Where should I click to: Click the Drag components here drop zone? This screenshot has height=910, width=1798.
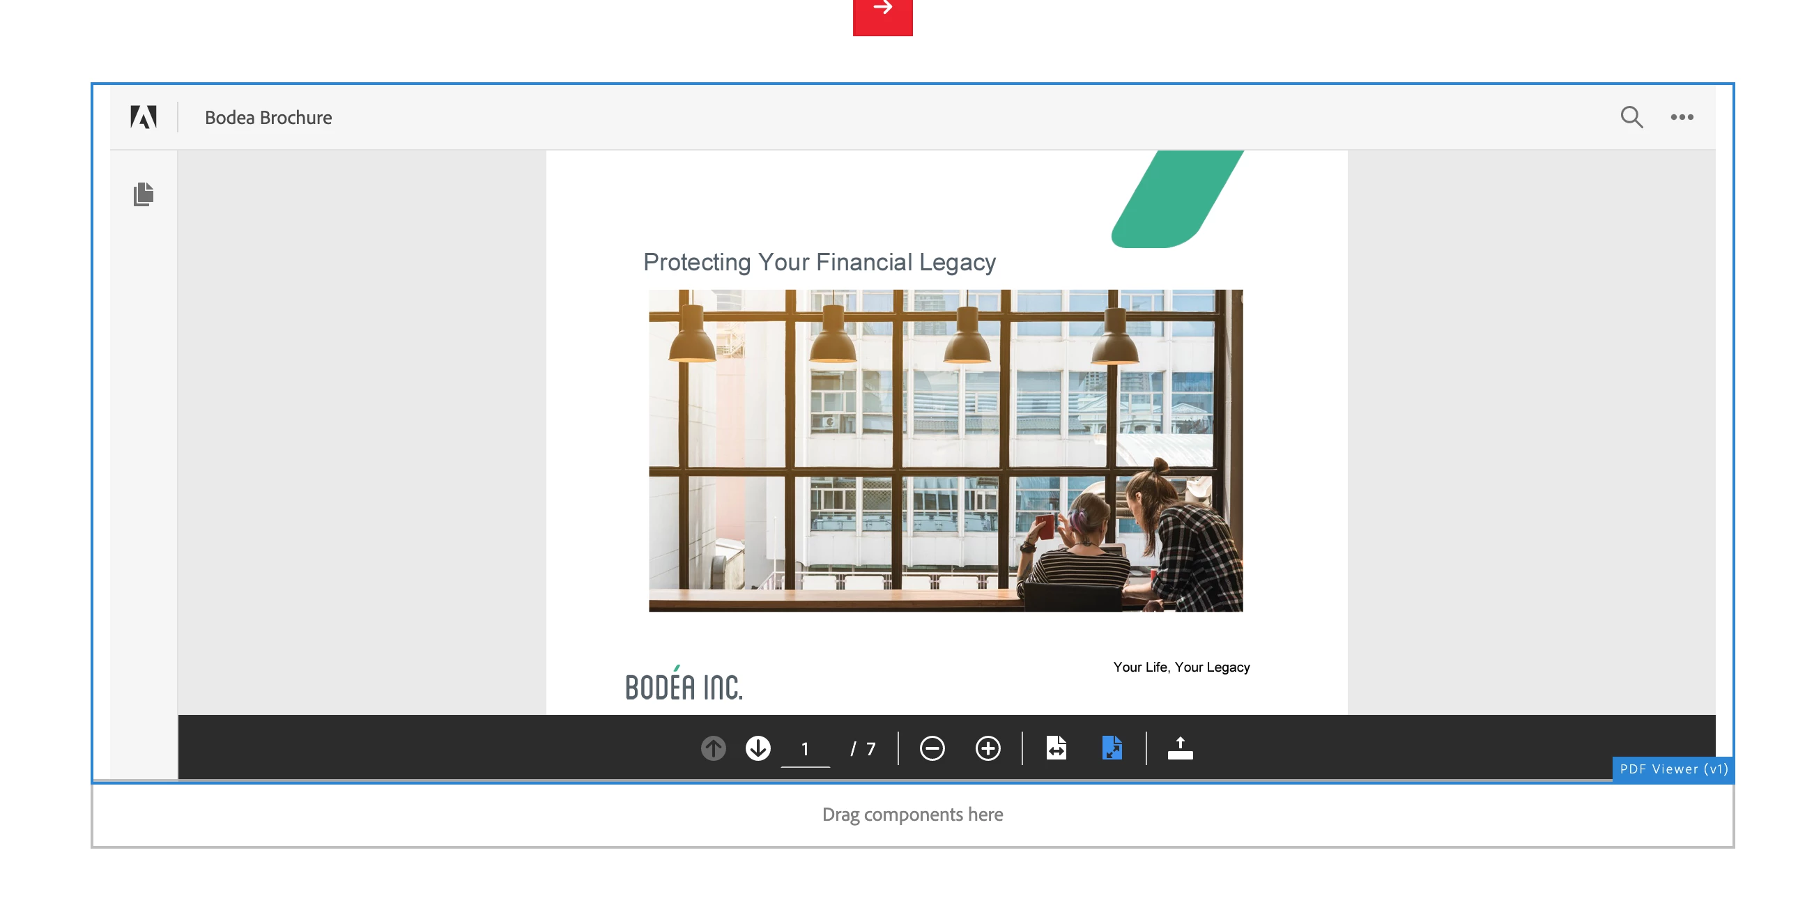click(912, 815)
